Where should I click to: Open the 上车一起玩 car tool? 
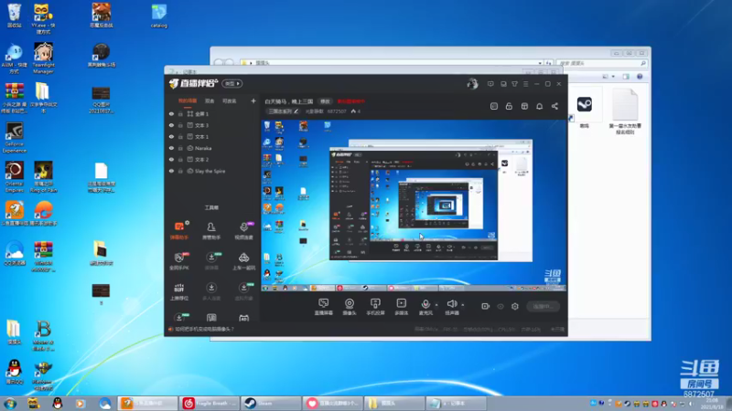point(243,261)
